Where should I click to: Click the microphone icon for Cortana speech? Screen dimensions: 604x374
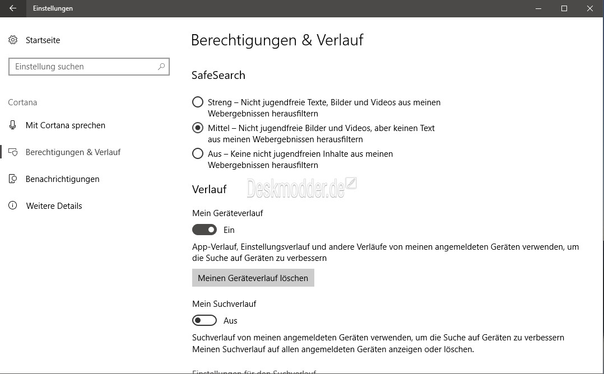[13, 125]
